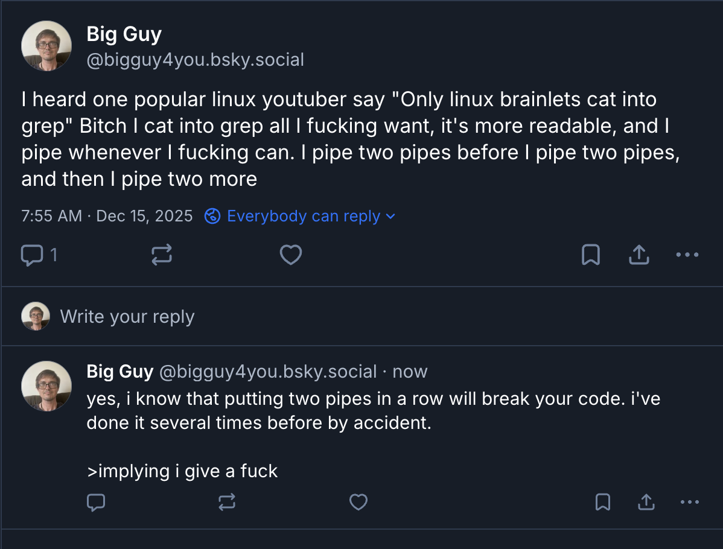Open Big Guy avatar on main post
Screen dimensions: 723x549
pyautogui.click(x=46, y=46)
